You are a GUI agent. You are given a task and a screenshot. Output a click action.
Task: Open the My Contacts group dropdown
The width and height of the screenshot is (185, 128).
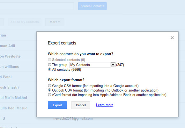[x=92, y=65]
